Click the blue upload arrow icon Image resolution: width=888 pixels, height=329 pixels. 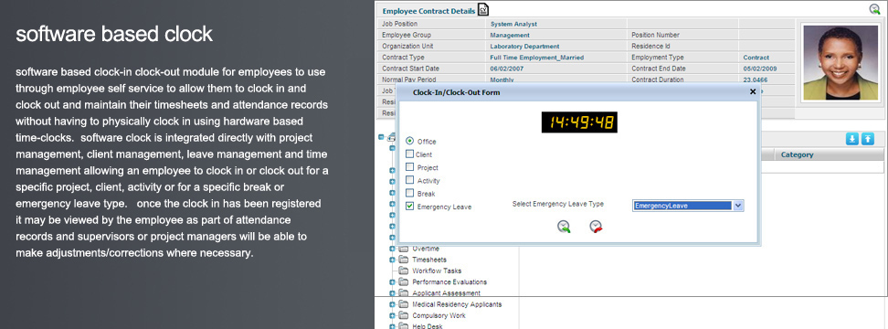[x=868, y=139]
